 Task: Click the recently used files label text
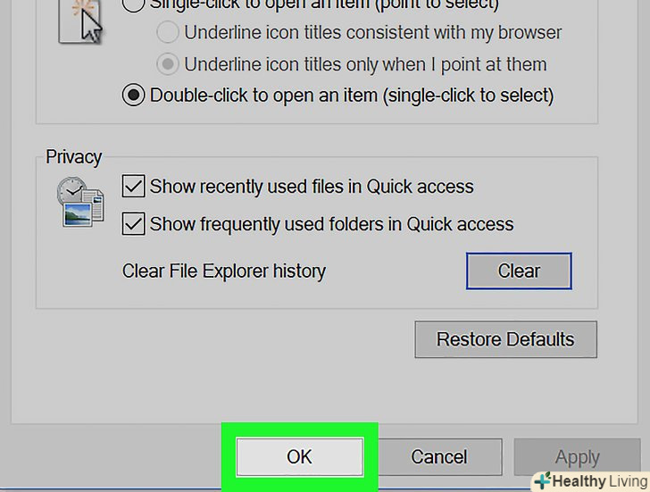coord(312,187)
